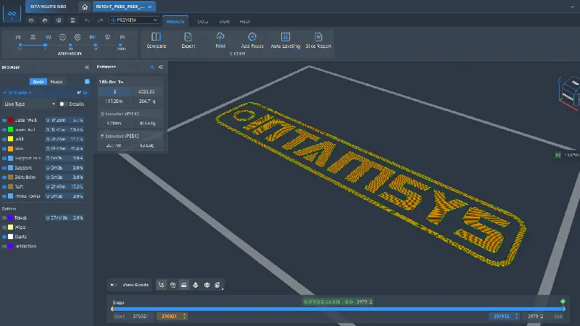
Task: Collapse the Browser panel
Action: [x=87, y=67]
